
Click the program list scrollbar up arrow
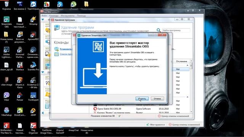(191, 61)
